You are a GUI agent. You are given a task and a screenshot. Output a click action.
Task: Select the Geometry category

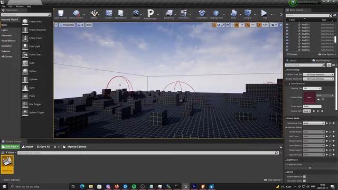(6, 46)
